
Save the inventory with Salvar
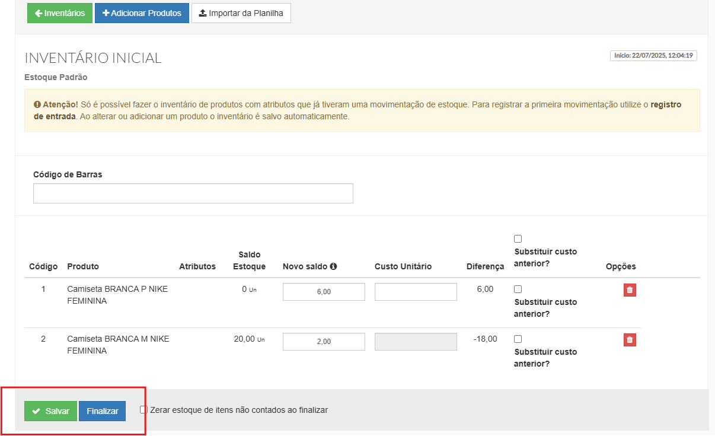pyautogui.click(x=51, y=411)
